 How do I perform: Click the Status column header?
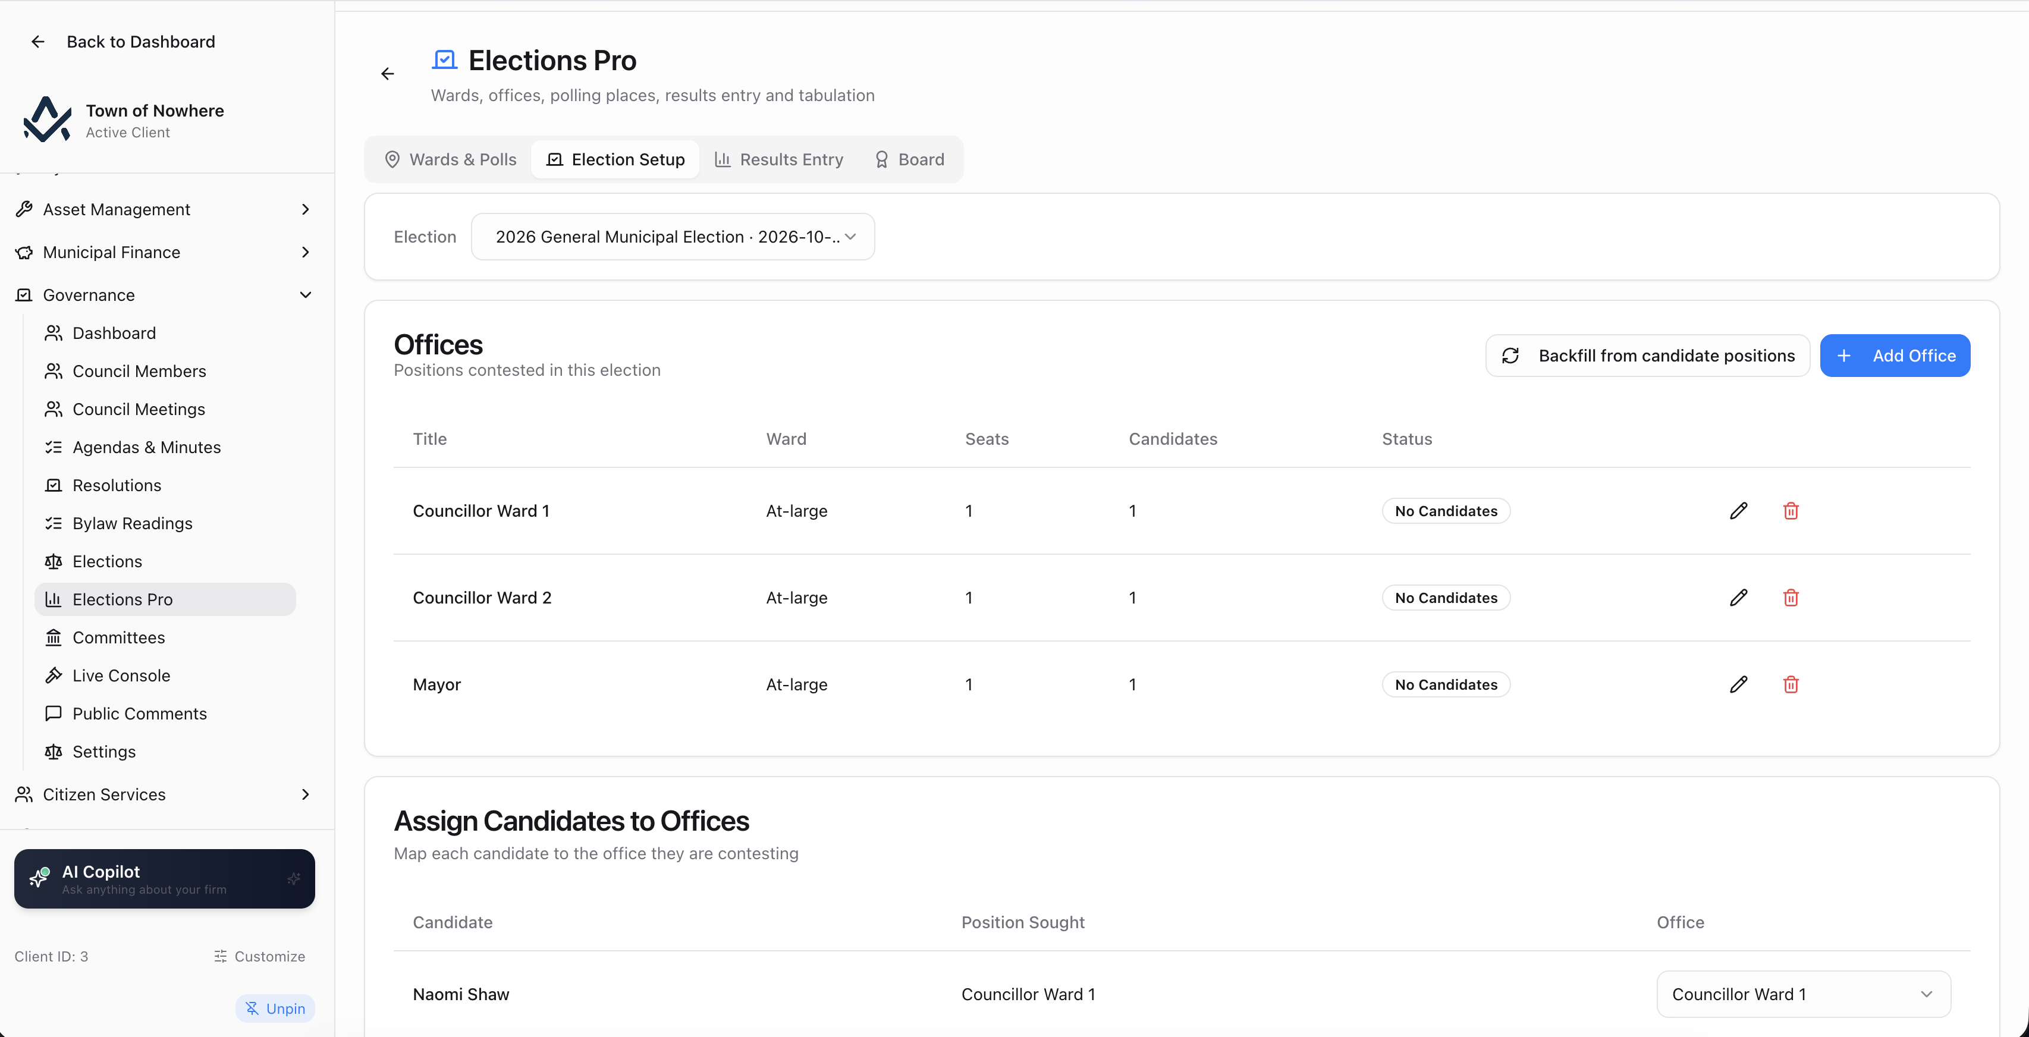point(1407,439)
